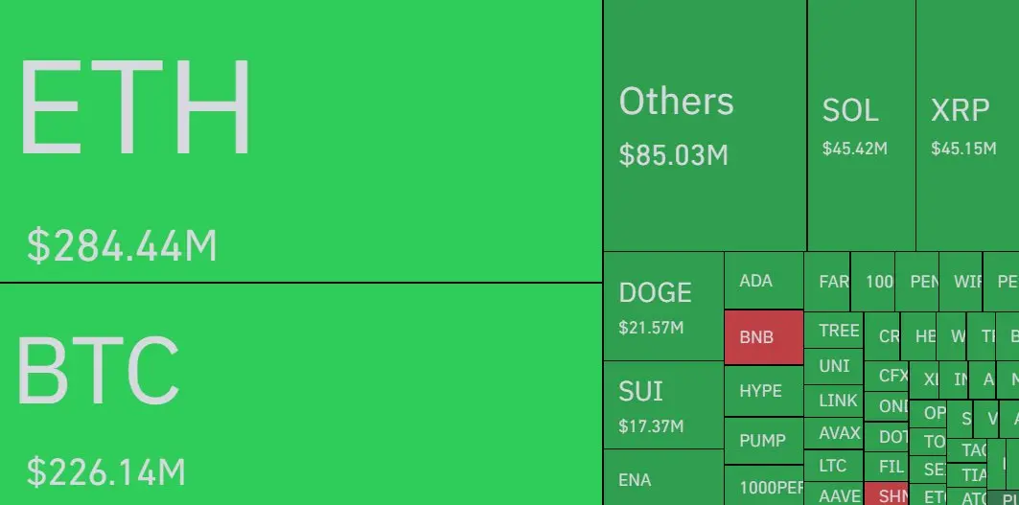Click the PUMP tile

[764, 441]
